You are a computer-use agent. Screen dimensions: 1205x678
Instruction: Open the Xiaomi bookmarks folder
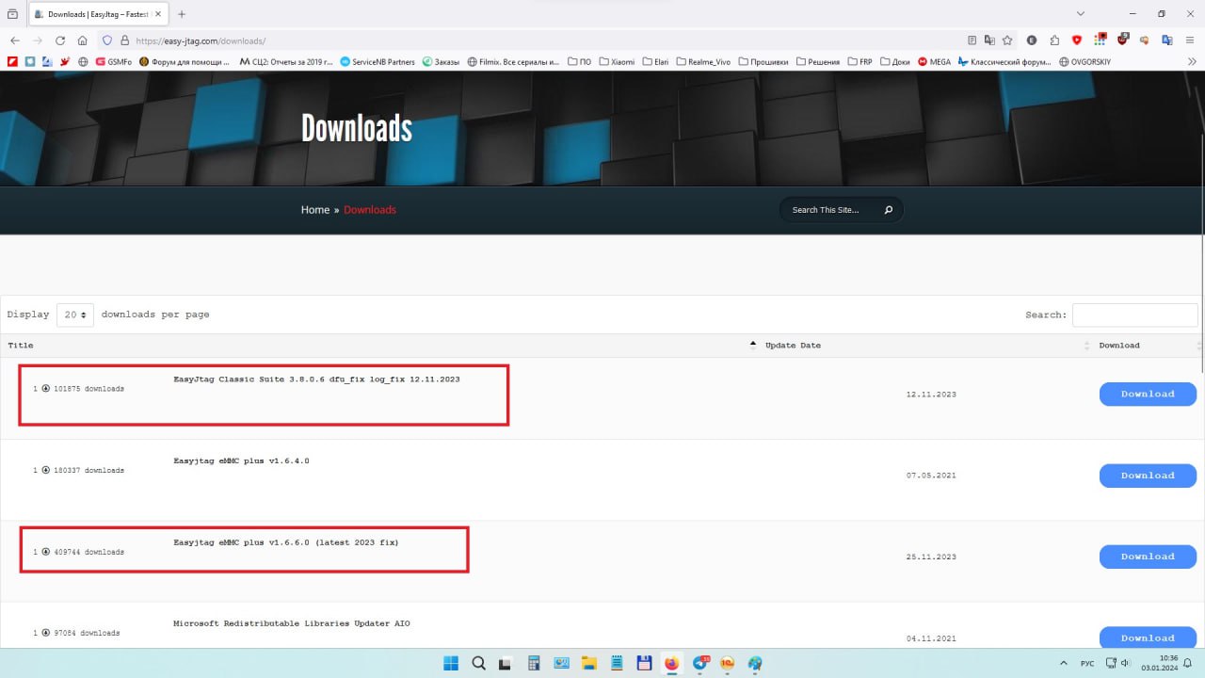click(617, 61)
